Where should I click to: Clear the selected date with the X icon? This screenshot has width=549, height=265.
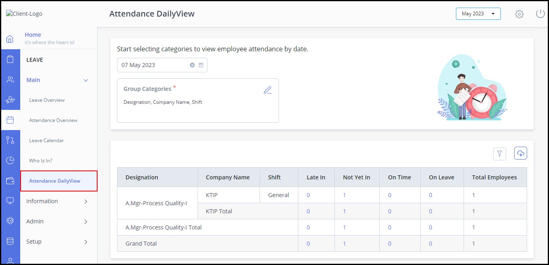tap(192, 65)
